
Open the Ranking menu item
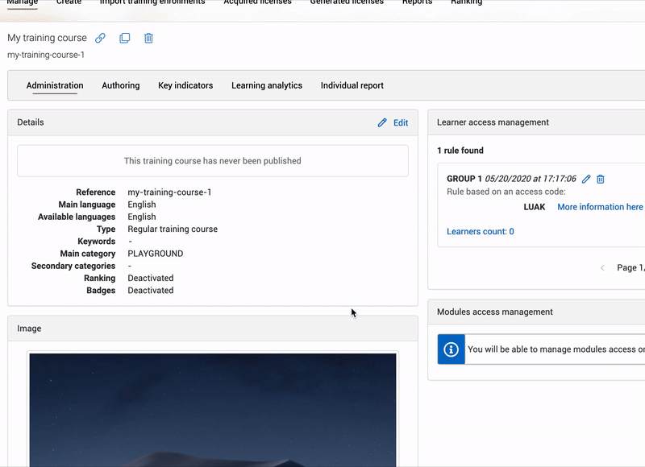click(467, 2)
